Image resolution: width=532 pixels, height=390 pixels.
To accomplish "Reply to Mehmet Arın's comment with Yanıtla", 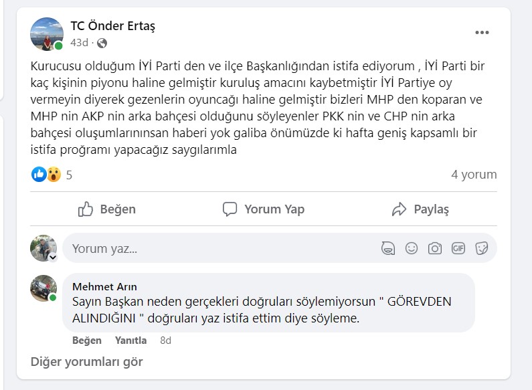I will (130, 340).
